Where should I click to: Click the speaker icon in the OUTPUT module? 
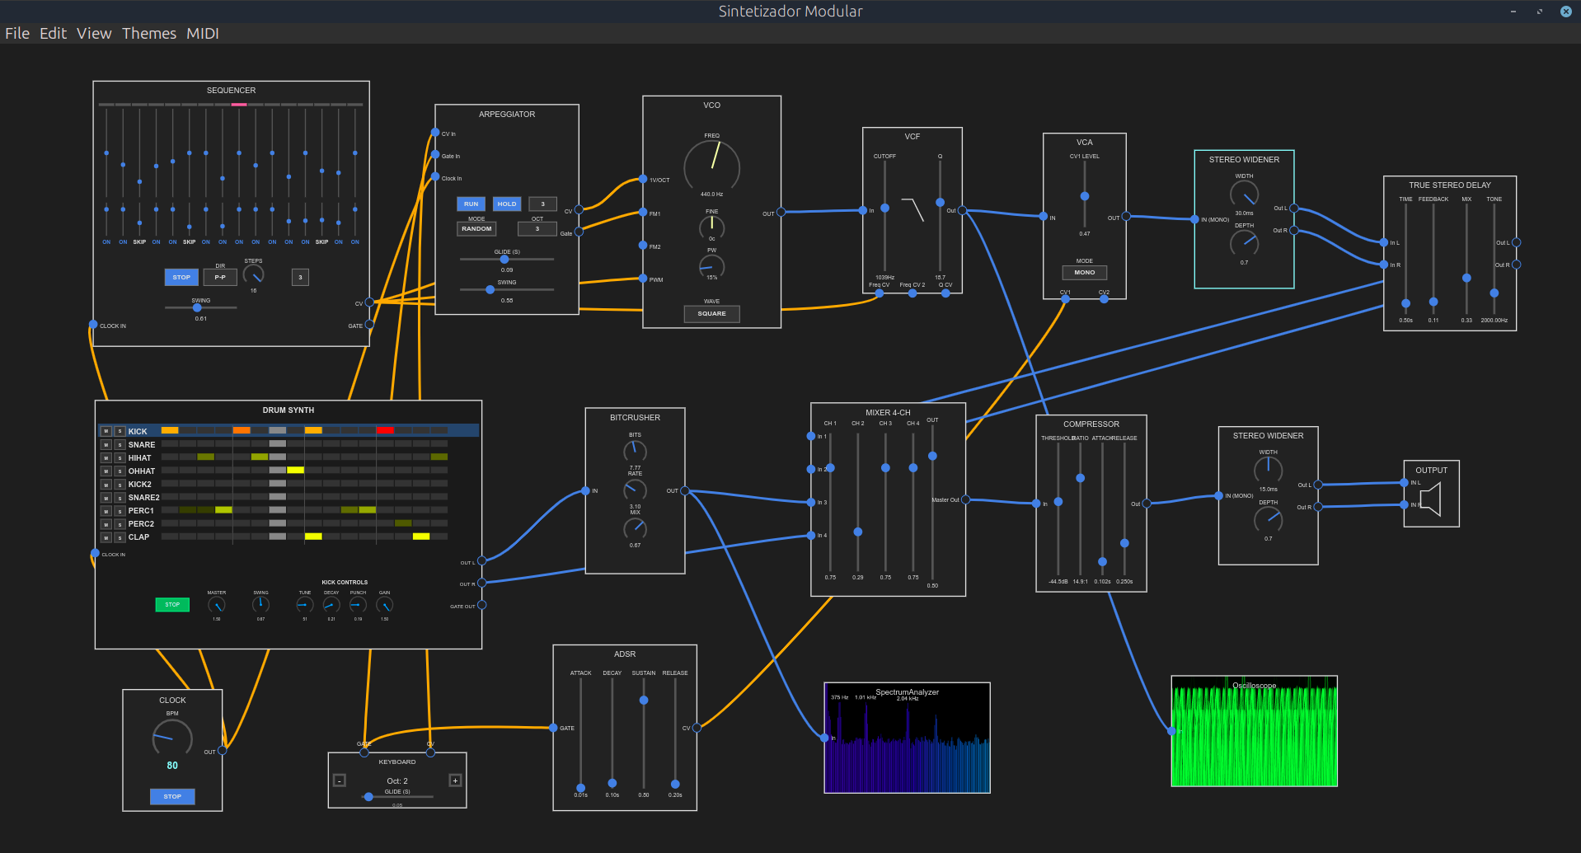(x=1431, y=499)
